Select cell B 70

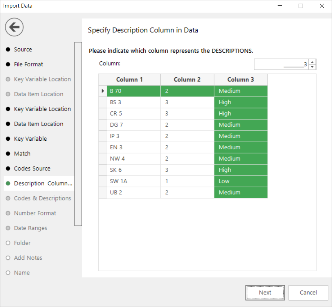(x=134, y=91)
